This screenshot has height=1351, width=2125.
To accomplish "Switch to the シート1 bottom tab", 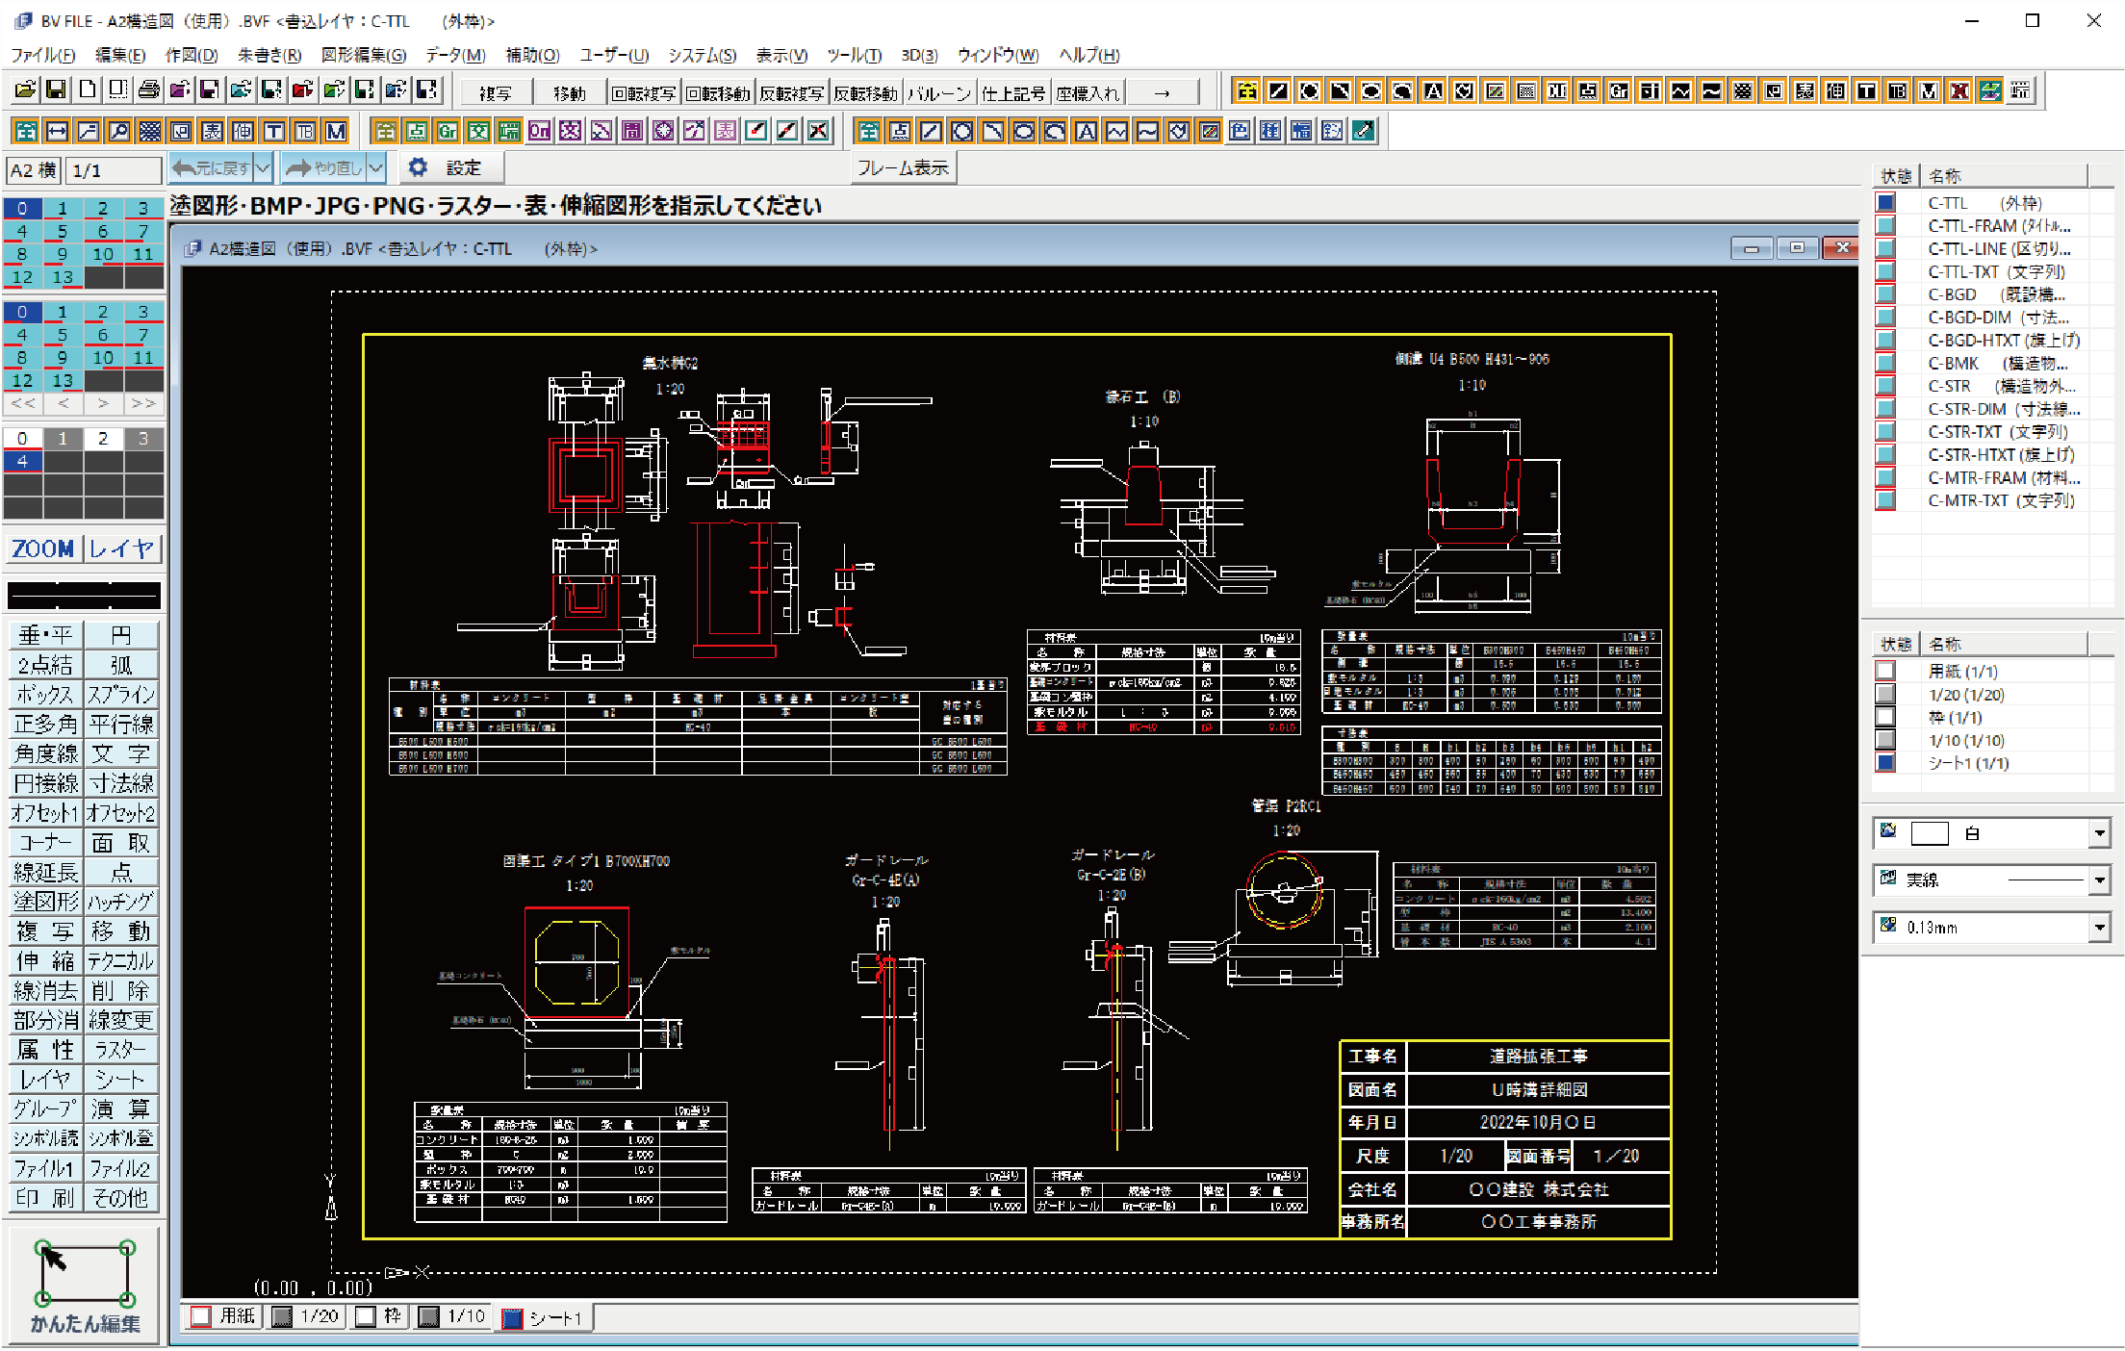I will point(544,1317).
